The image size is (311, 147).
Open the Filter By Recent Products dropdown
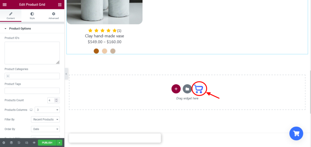point(46,119)
